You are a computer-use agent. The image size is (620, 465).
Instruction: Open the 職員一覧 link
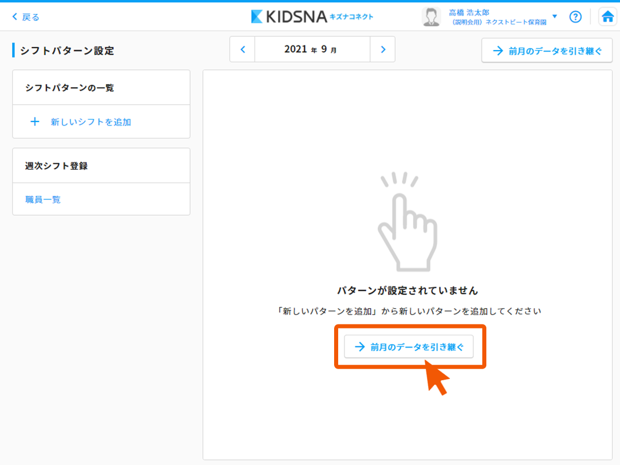click(x=43, y=199)
